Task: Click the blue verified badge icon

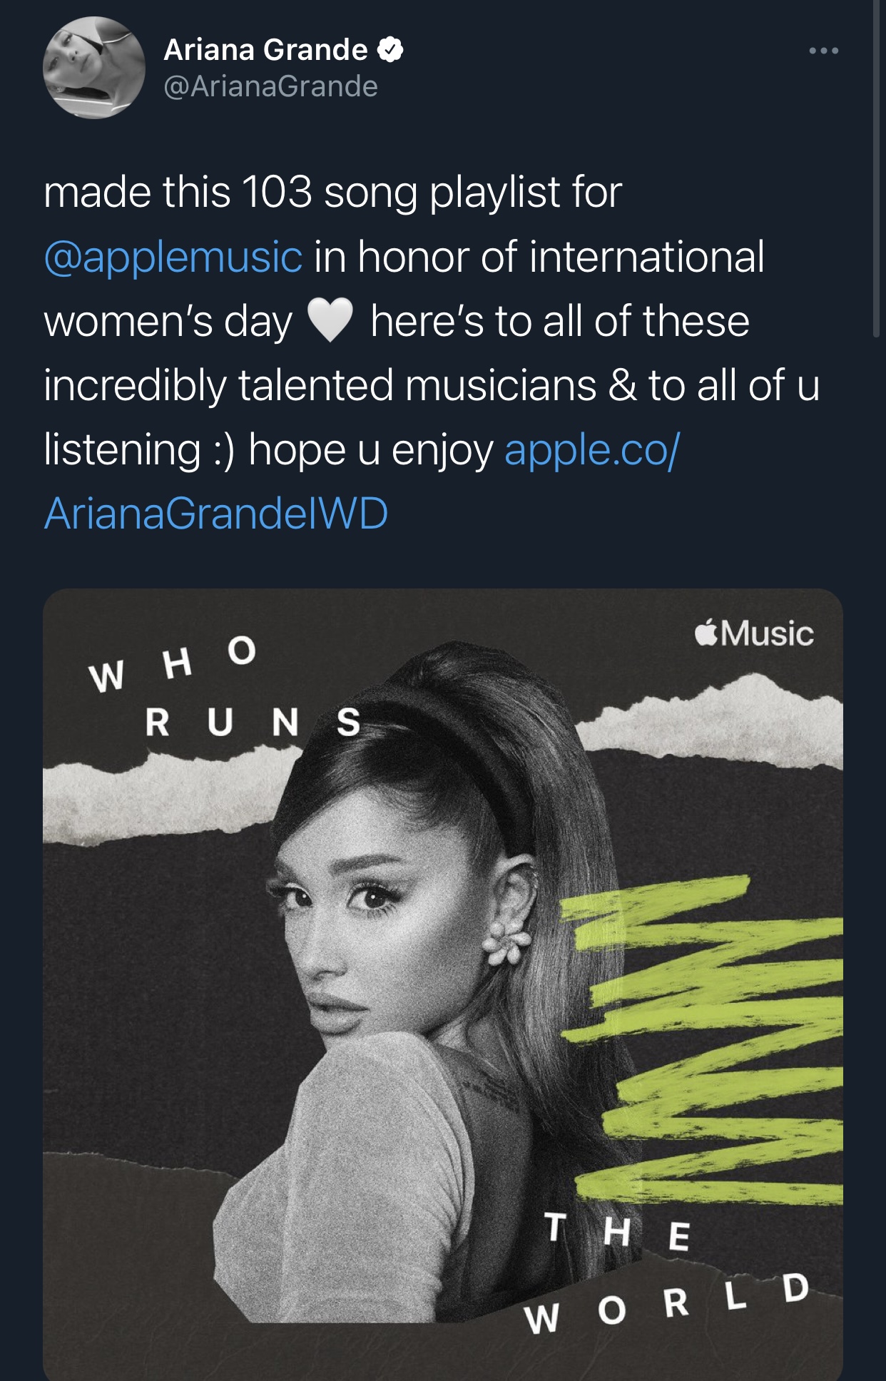Action: [391, 49]
